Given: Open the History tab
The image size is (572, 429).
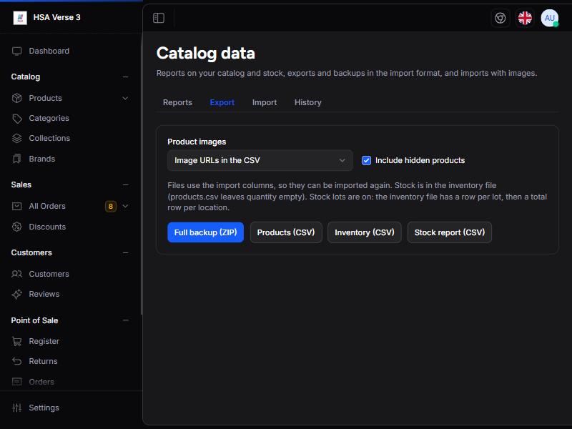Looking at the screenshot, I should pos(308,102).
